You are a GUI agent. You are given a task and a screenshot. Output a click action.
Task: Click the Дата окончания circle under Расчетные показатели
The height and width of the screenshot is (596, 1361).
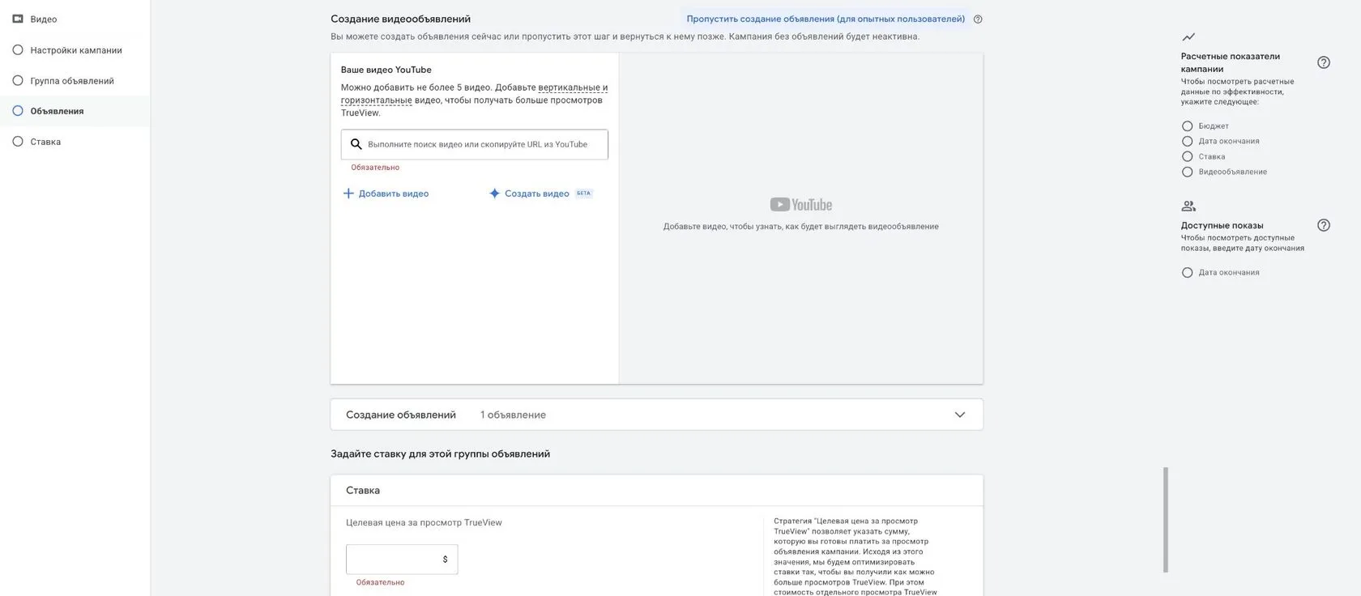click(x=1188, y=142)
